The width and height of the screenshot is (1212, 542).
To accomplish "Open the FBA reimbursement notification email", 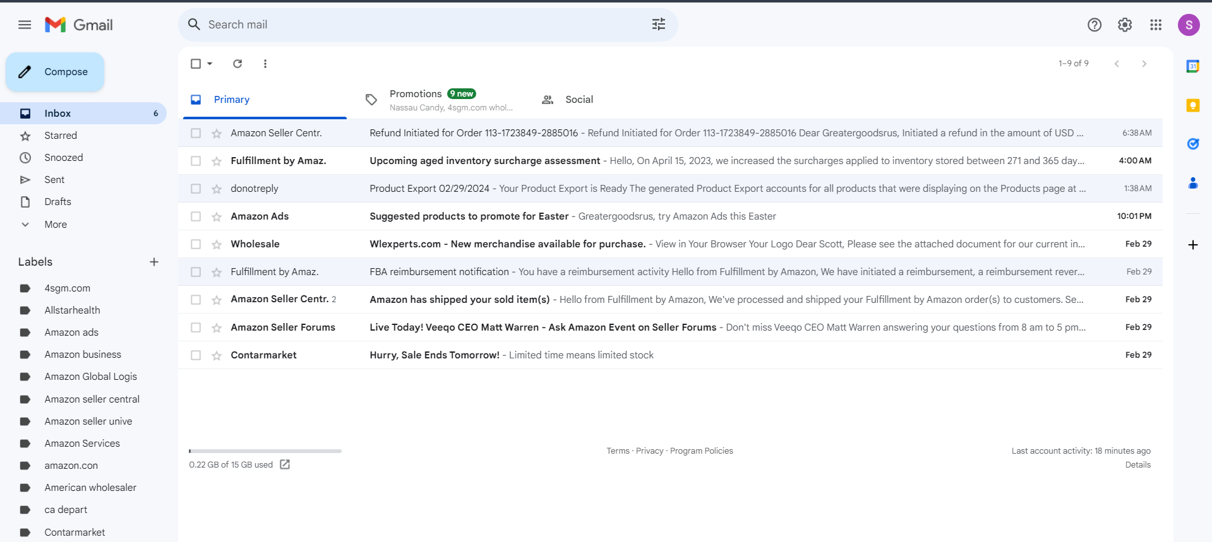I will [x=670, y=272].
